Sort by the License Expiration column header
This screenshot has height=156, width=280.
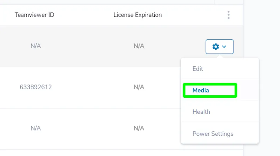tap(138, 15)
